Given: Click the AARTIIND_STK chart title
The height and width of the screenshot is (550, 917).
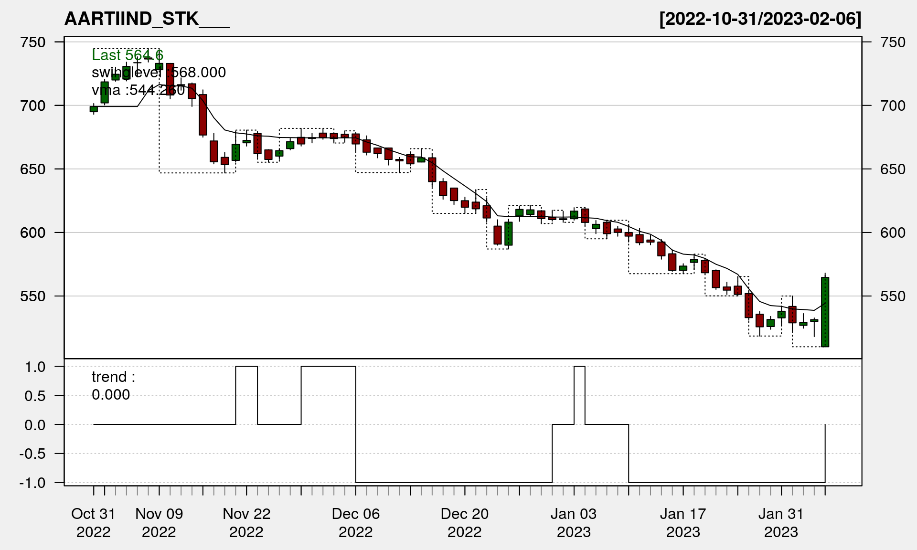Looking at the screenshot, I should pyautogui.click(x=147, y=19).
